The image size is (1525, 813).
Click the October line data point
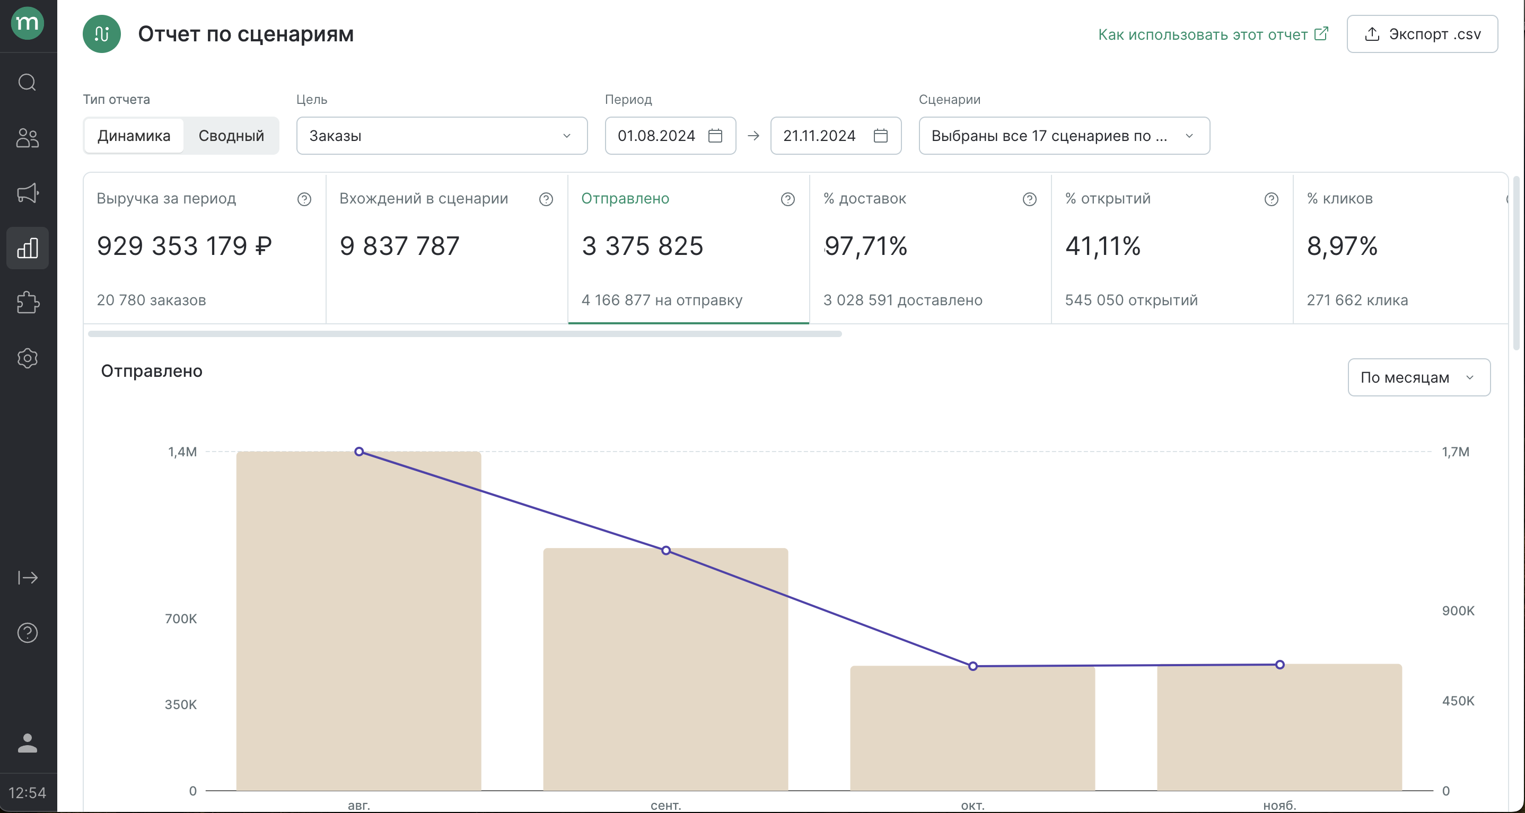972,666
